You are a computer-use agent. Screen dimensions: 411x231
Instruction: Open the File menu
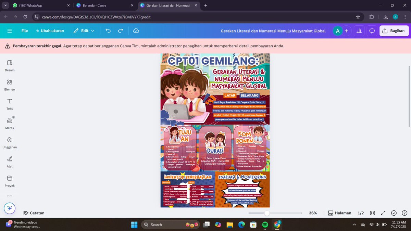tap(25, 31)
